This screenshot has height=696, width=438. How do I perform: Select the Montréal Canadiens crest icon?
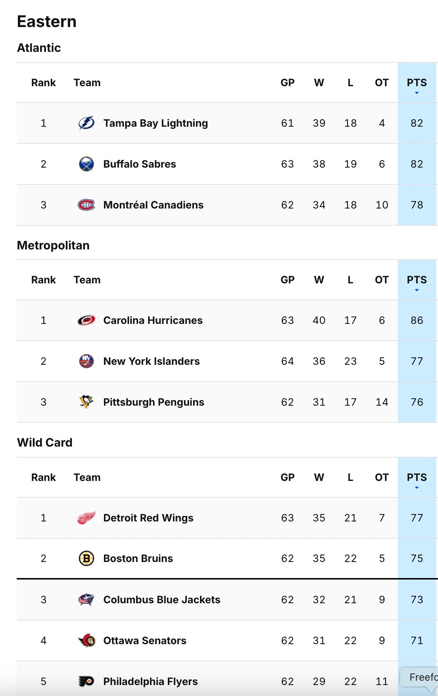click(x=87, y=205)
